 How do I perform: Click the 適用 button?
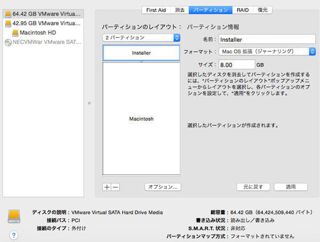(x=291, y=187)
